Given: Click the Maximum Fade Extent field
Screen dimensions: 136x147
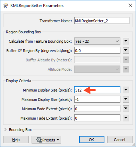Looking at the screenshot, I should (x=97, y=118).
